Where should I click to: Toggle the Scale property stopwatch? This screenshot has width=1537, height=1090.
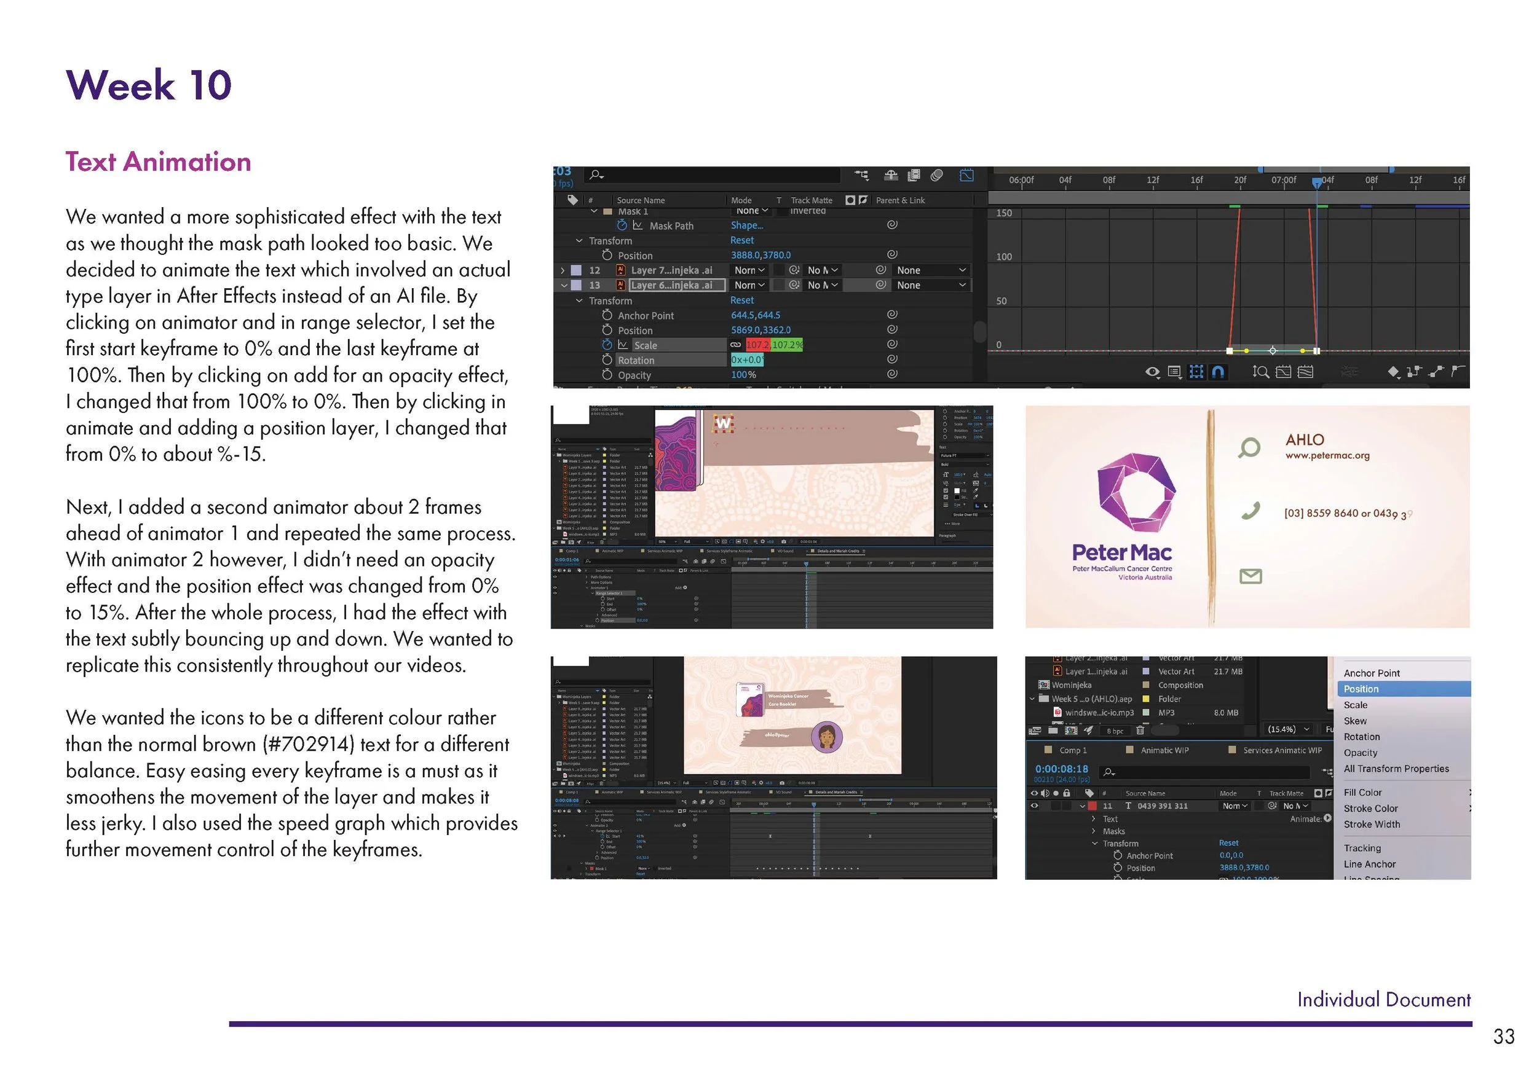point(606,345)
